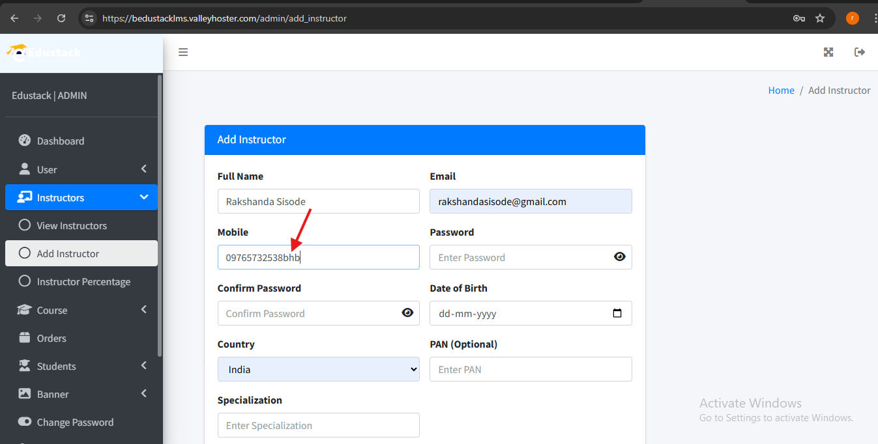
Task: Show the Password field text via eye icon
Action: click(x=620, y=257)
